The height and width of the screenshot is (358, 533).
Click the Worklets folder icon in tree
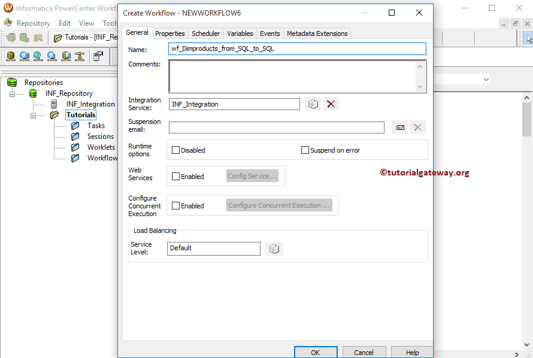[75, 147]
